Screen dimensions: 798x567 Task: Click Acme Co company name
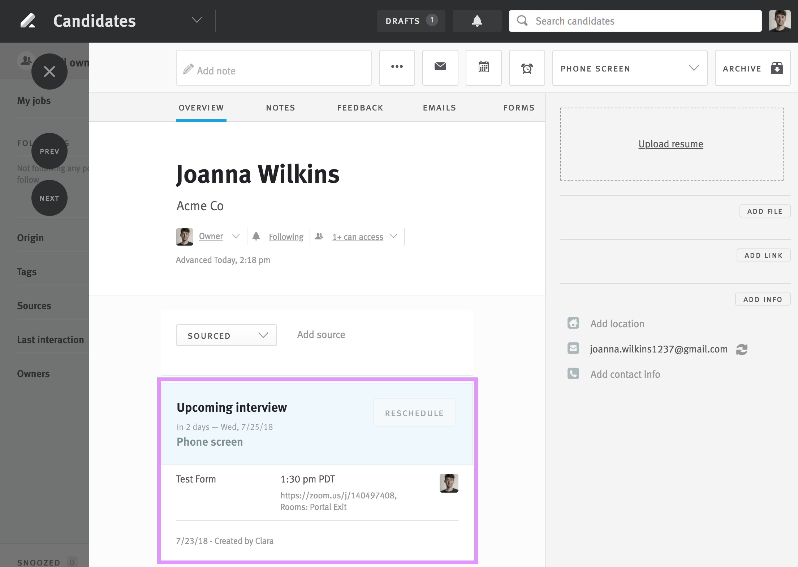(200, 205)
